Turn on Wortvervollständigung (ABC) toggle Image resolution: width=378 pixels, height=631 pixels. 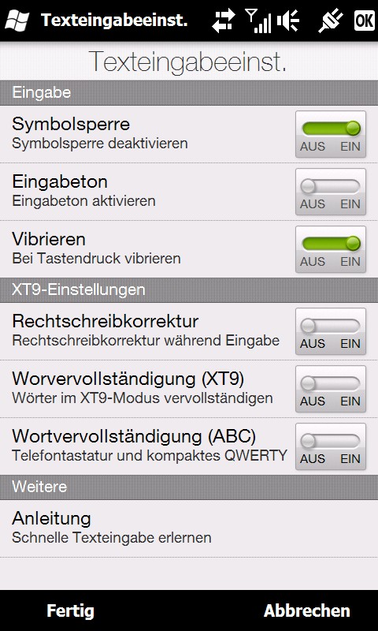(x=331, y=446)
